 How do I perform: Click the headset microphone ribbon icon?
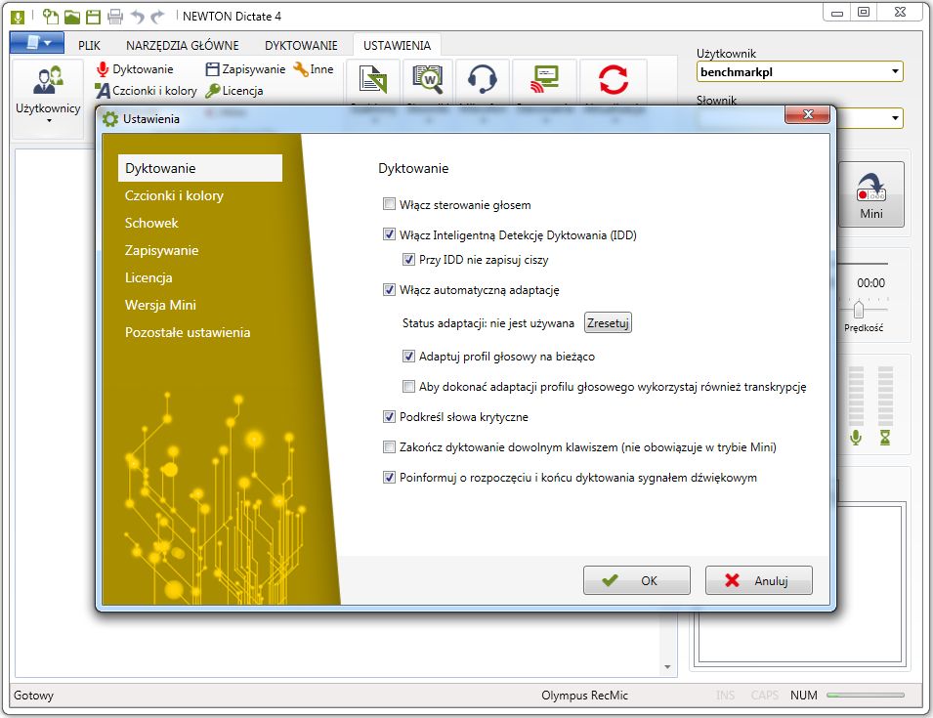click(x=482, y=80)
